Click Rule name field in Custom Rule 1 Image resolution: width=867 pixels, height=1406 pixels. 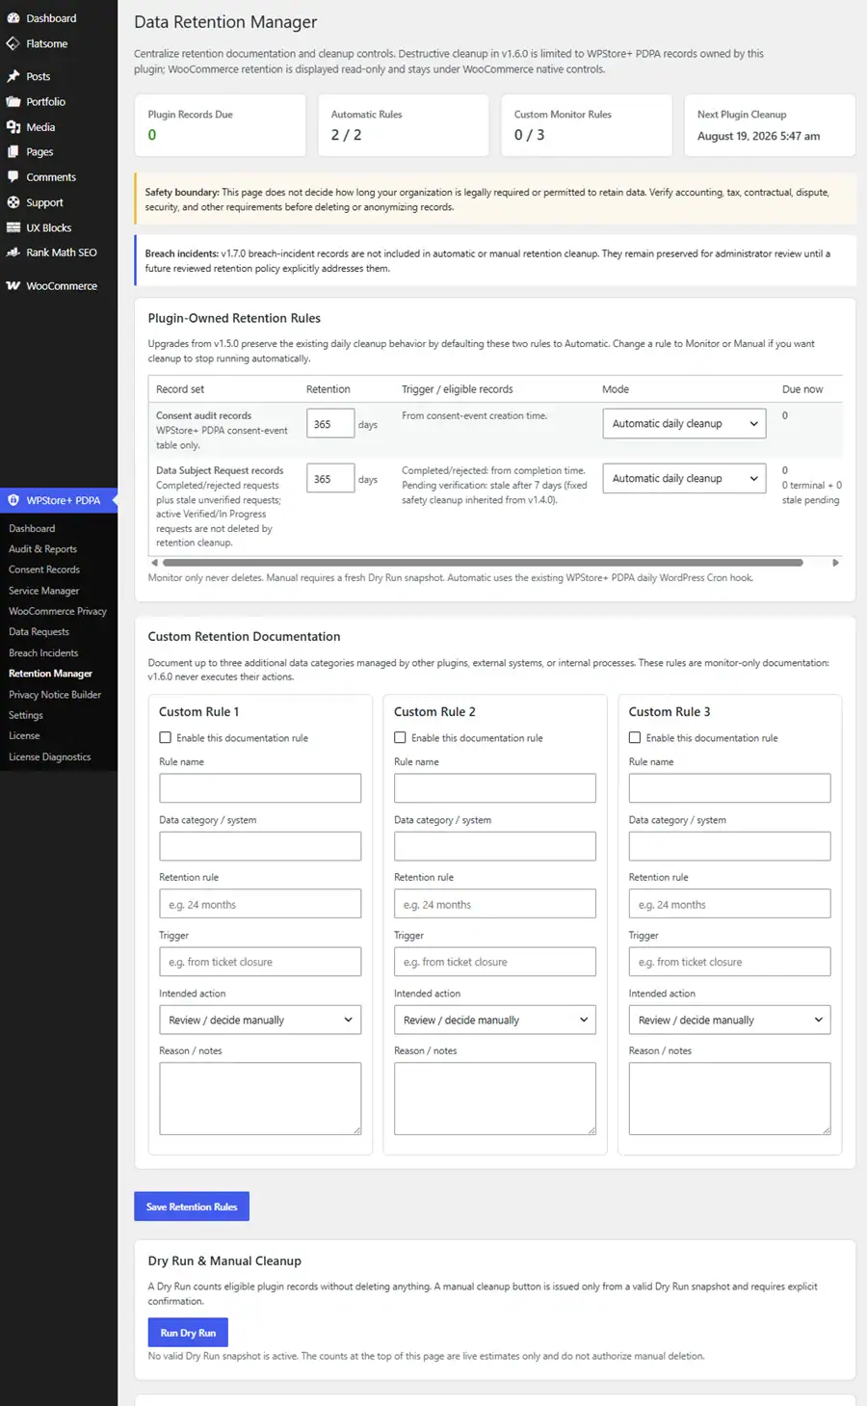[x=260, y=788]
